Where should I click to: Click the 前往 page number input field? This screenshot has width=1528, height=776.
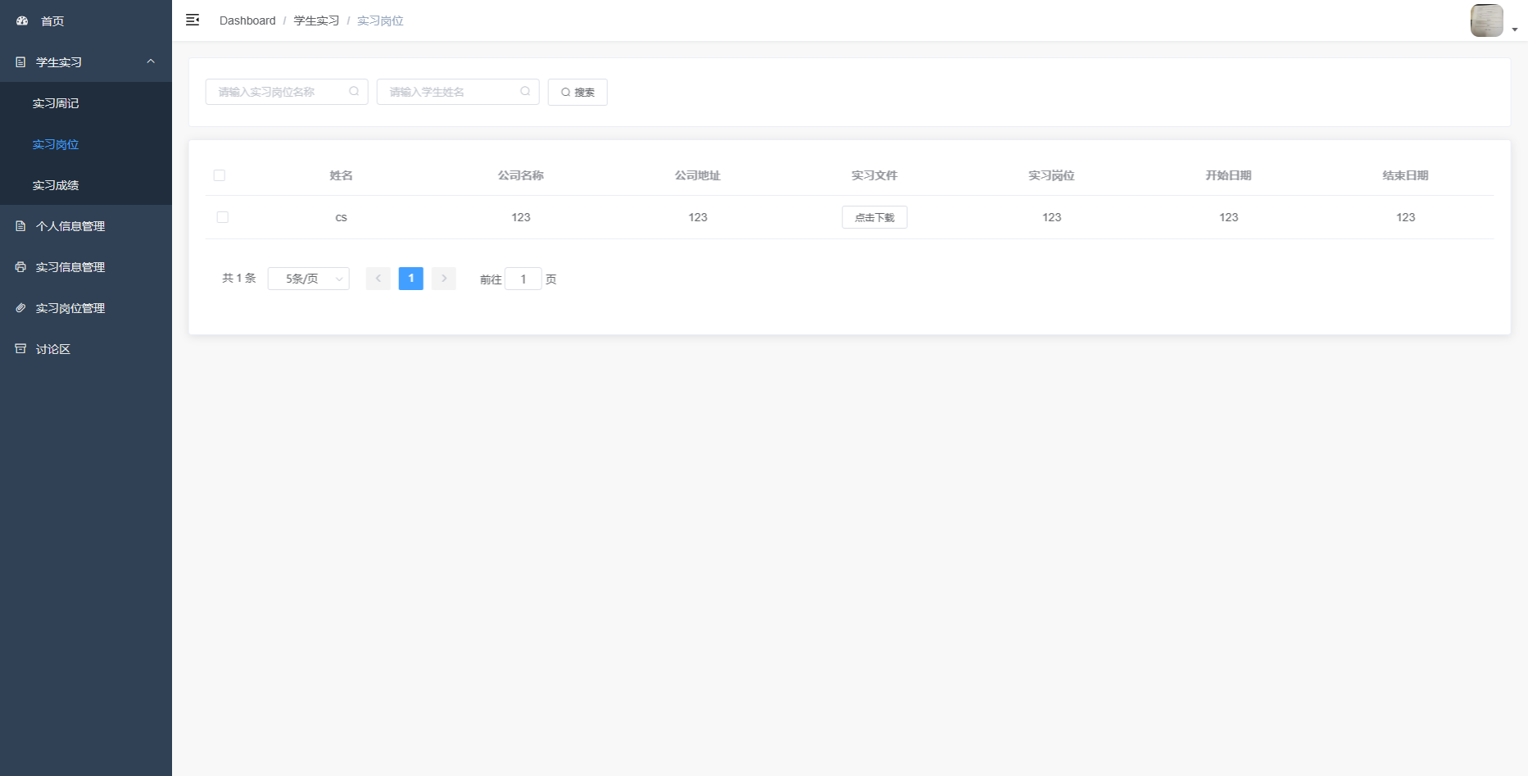(523, 279)
